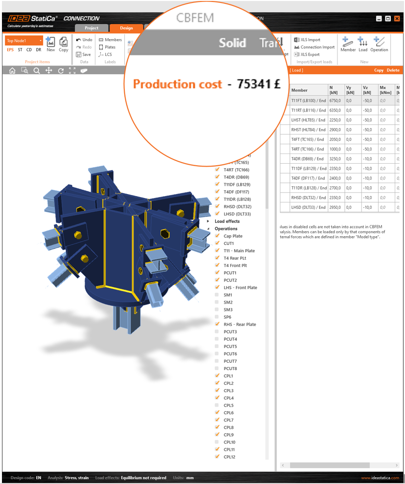This screenshot has width=405, height=484.
Task: Run XLS Export of loads
Action: tap(307, 54)
